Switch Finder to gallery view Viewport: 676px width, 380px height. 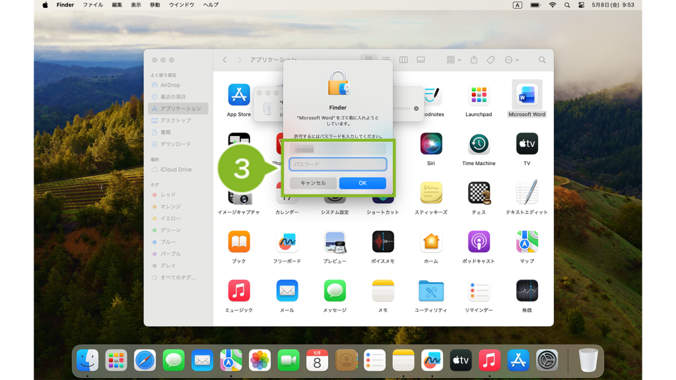click(x=421, y=60)
